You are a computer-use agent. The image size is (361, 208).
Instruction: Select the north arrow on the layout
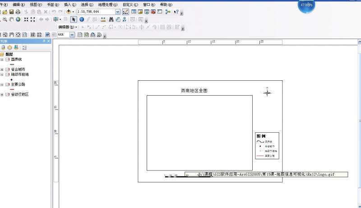[267, 92]
